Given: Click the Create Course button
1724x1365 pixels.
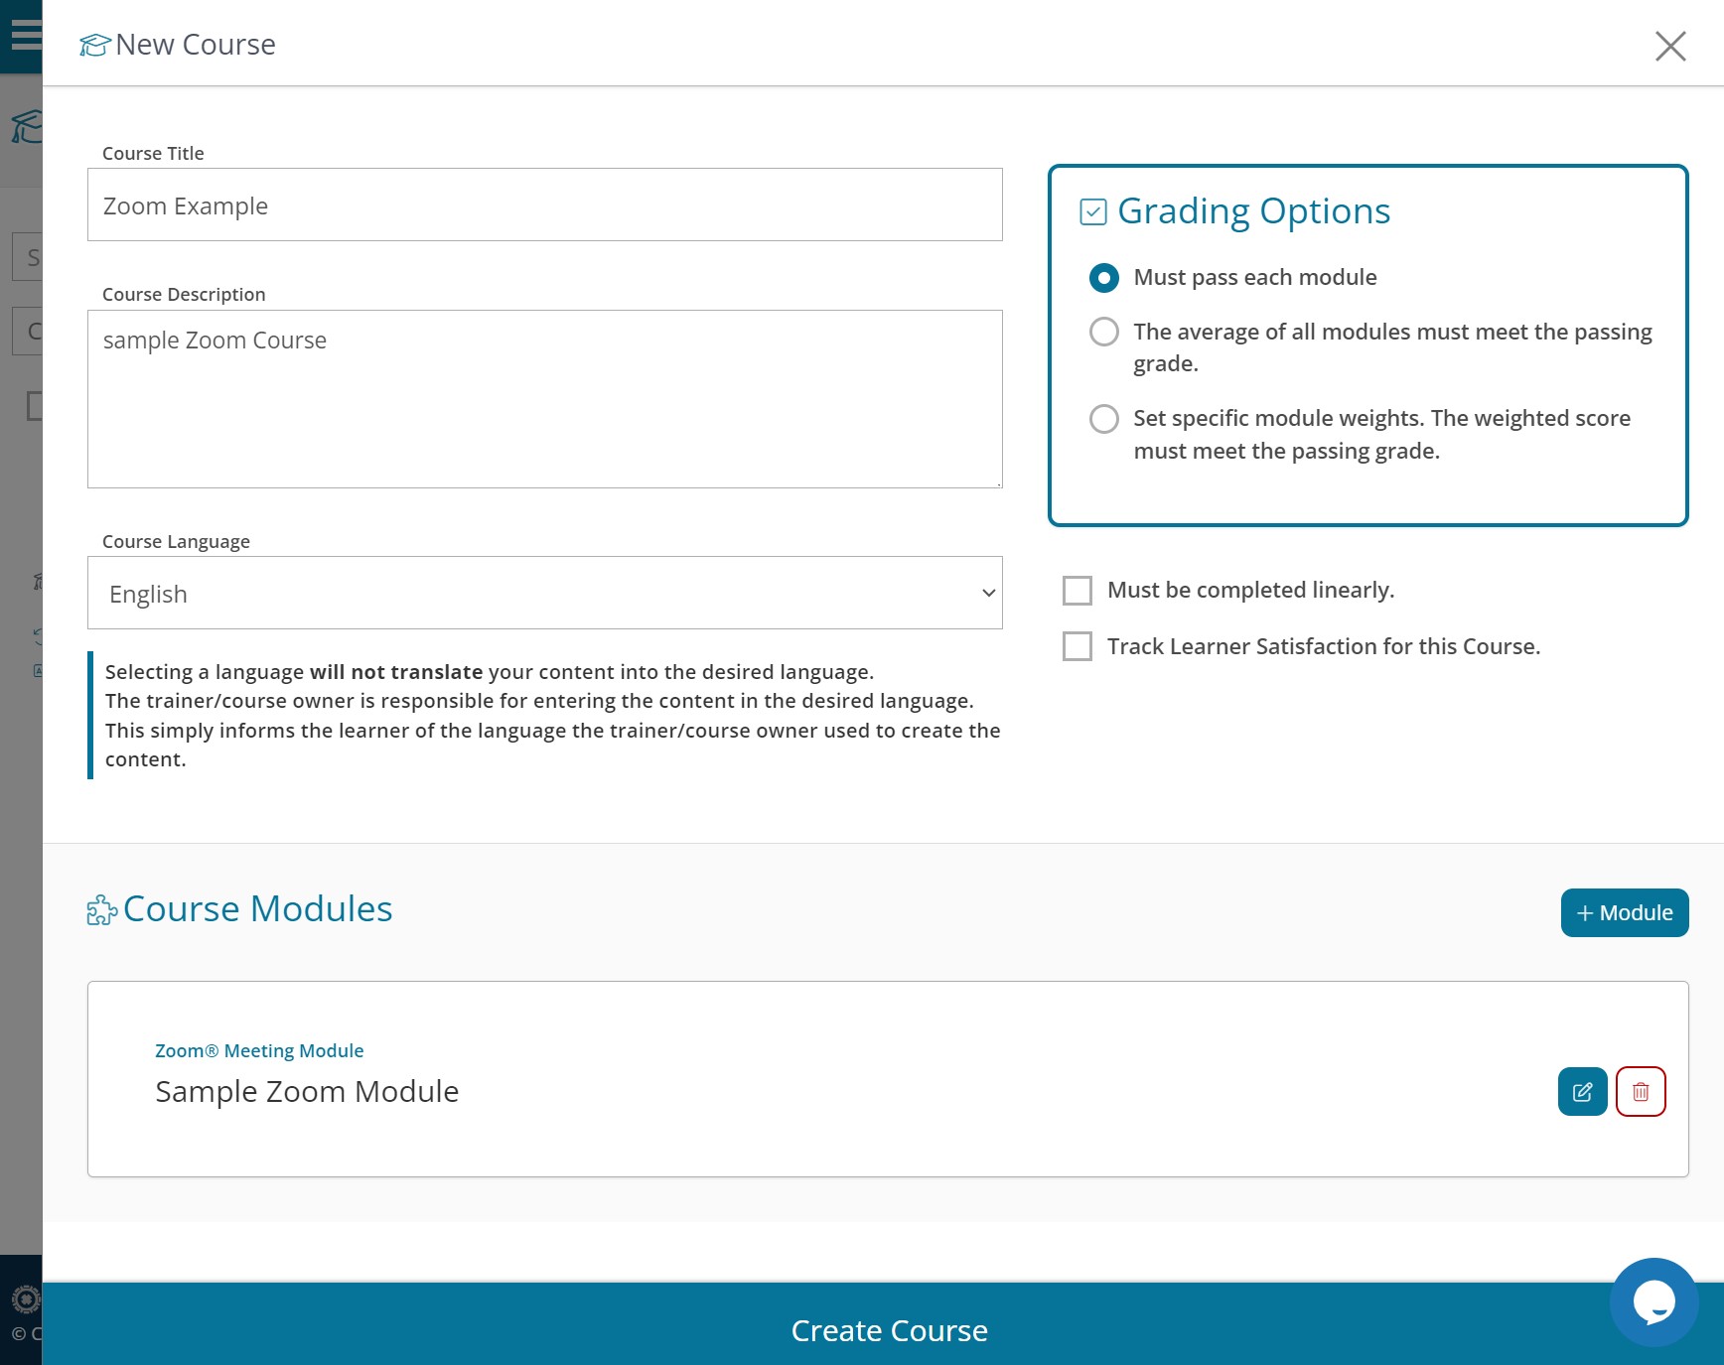Looking at the screenshot, I should pos(888,1329).
